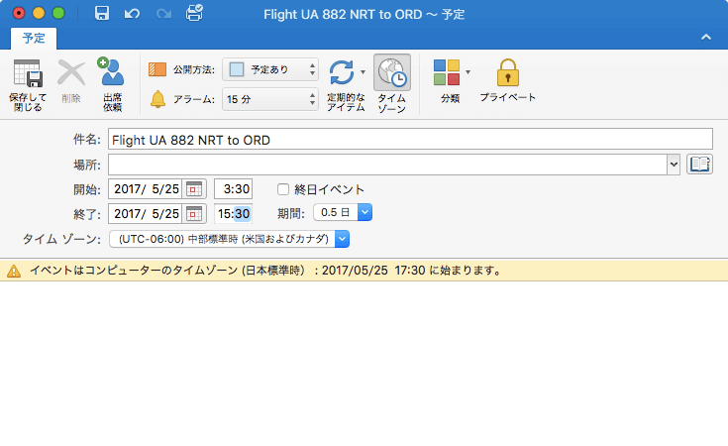
Task: Click the 開始 time field 3:30
Action: (233, 189)
